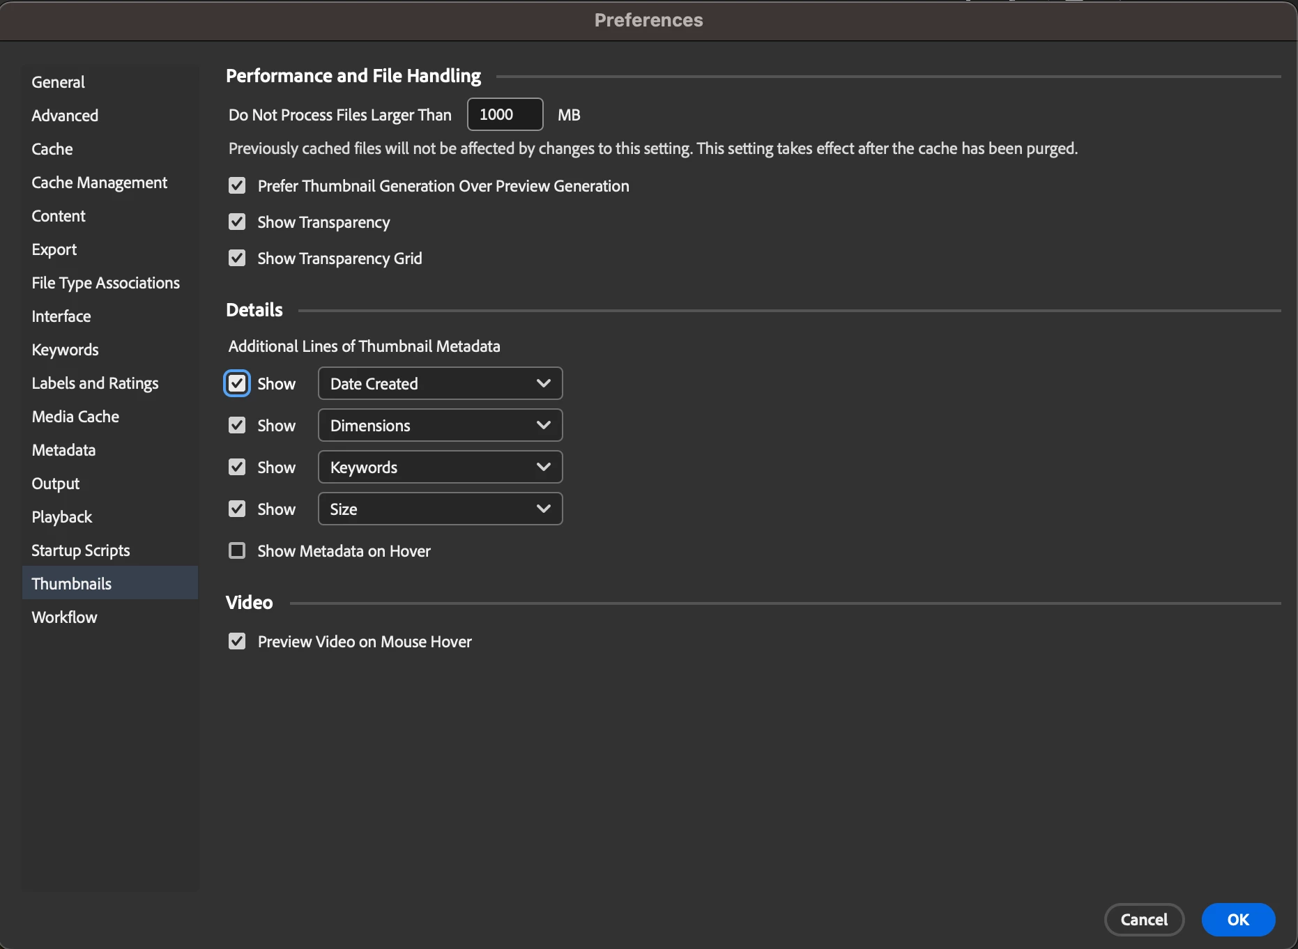Select Labels and Ratings category
This screenshot has height=949, width=1298.
(95, 383)
